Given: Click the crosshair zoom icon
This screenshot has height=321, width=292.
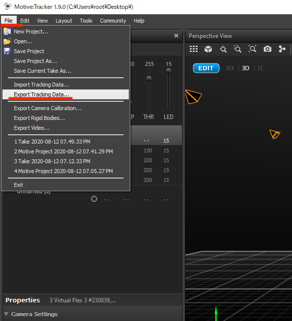Looking at the screenshot, I should pyautogui.click(x=223, y=49).
